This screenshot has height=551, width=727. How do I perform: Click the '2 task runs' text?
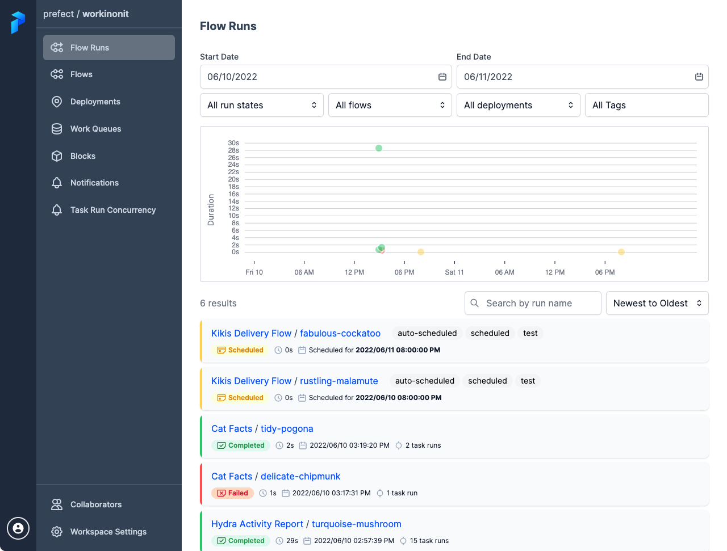tap(423, 445)
